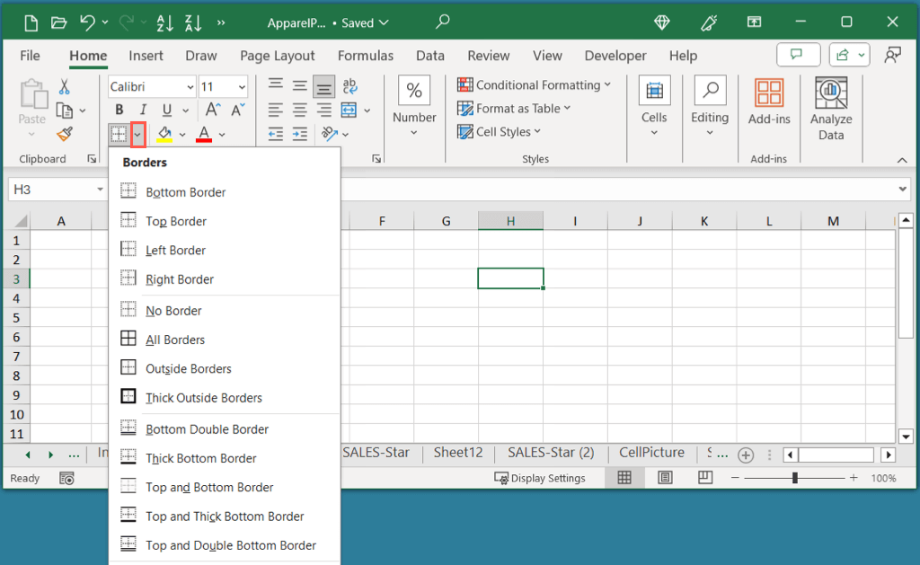Click the Increase Font Size icon
Image resolution: width=920 pixels, height=565 pixels.
point(213,110)
